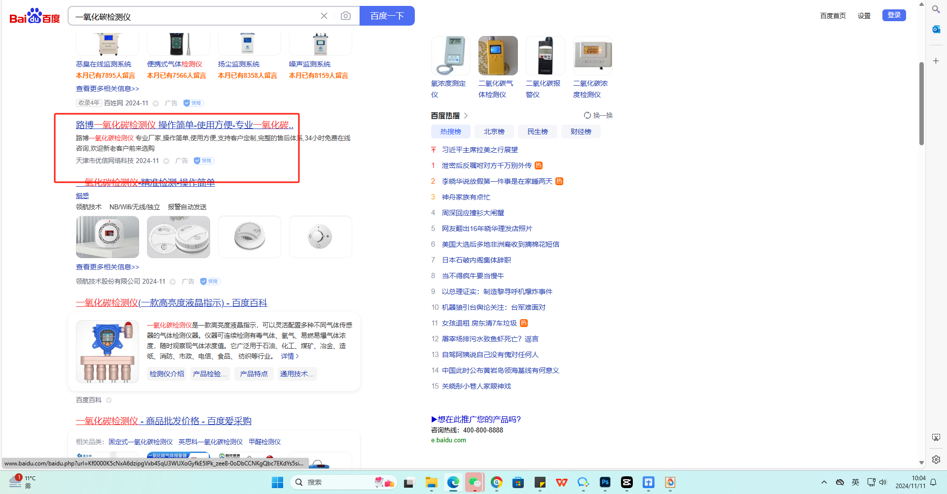Image resolution: width=947 pixels, height=494 pixels.
Task: Open the 二氧化碳气体检测仪 yellow device thumbnail
Action: pos(498,56)
